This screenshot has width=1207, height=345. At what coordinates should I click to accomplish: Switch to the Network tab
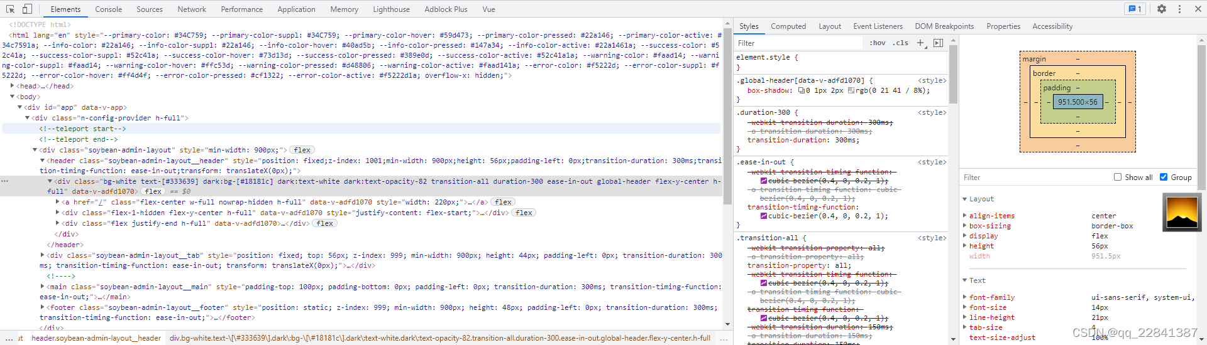192,9
